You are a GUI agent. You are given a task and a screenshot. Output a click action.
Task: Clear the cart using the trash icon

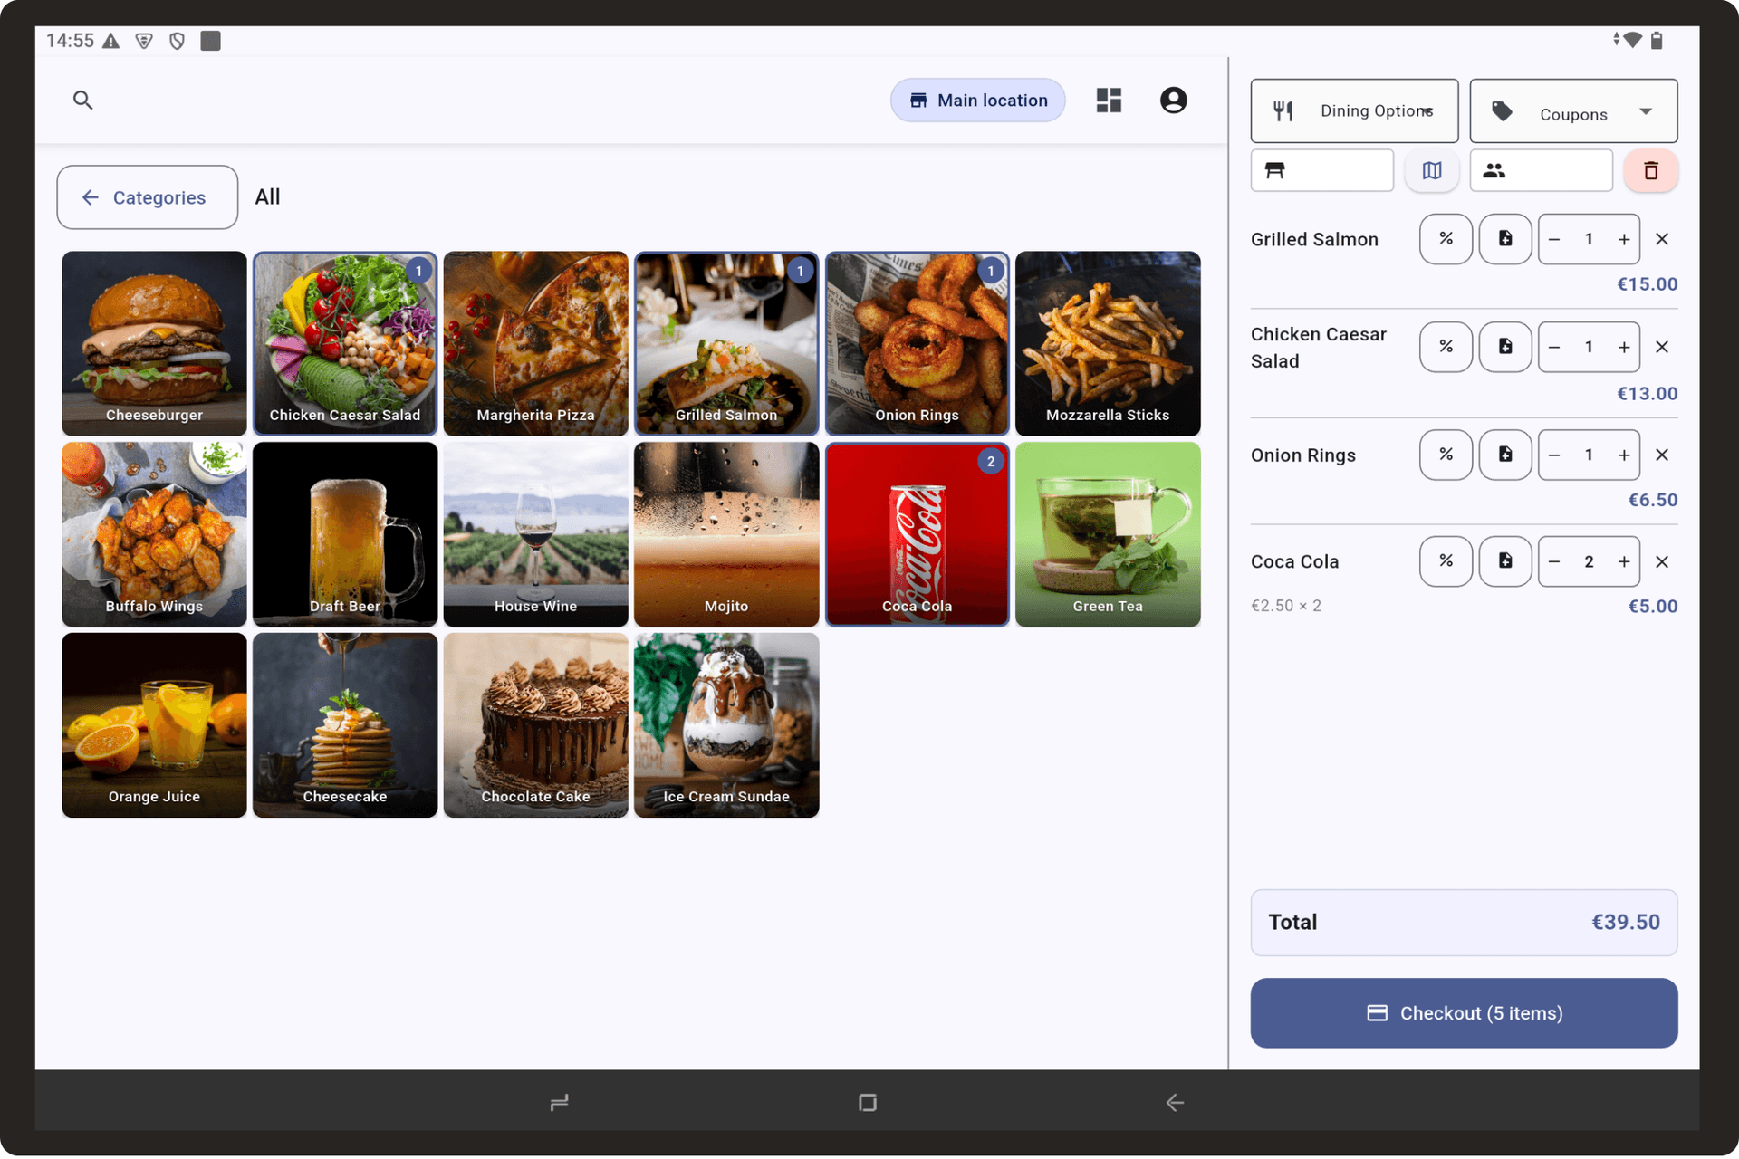coord(1651,170)
